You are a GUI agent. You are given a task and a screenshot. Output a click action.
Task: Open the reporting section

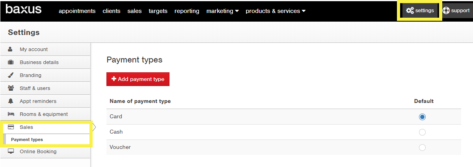click(187, 11)
